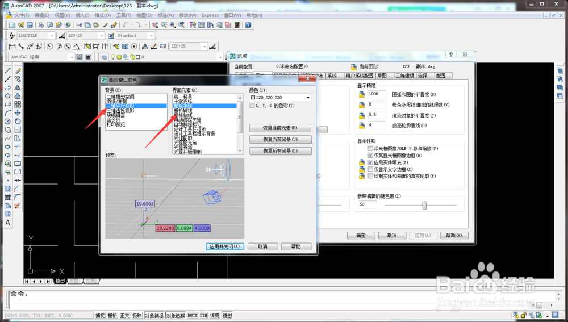This screenshot has height=322, width=568.
Task: Toggle apply solid fill checkbox
Action: click(370, 162)
